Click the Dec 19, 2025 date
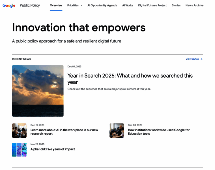The height and width of the screenshot is (170, 215). point(37,125)
